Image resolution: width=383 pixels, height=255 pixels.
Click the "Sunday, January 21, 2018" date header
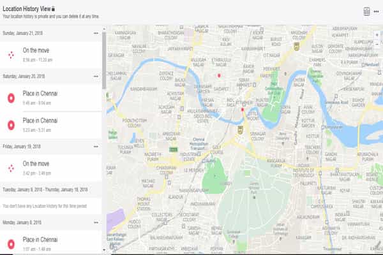point(23,33)
